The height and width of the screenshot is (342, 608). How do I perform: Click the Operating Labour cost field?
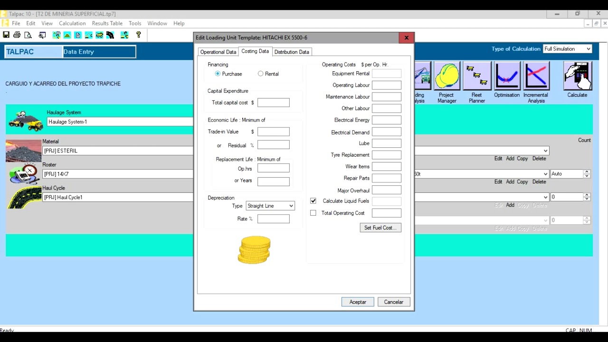[387, 85]
